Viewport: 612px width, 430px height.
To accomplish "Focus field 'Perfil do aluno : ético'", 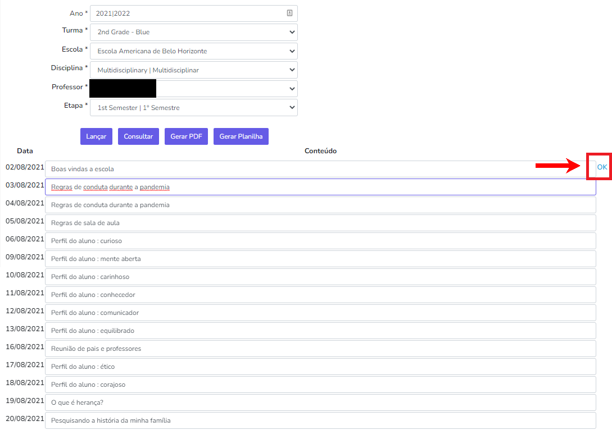I will coord(320,366).
